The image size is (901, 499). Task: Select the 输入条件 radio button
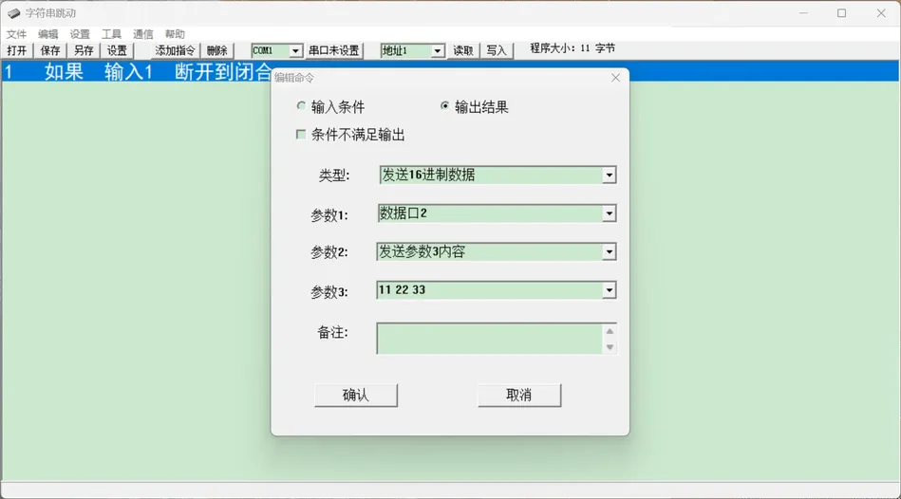click(301, 105)
